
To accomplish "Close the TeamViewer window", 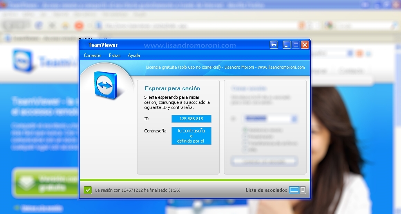I will tap(305, 45).
